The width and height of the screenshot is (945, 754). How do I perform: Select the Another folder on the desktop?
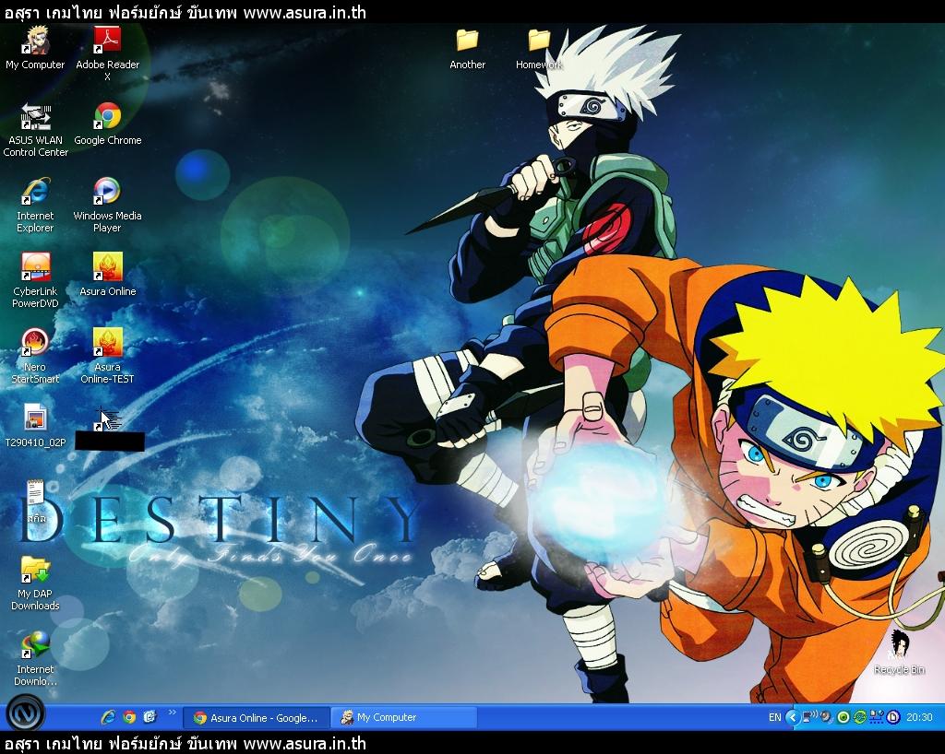point(467,50)
